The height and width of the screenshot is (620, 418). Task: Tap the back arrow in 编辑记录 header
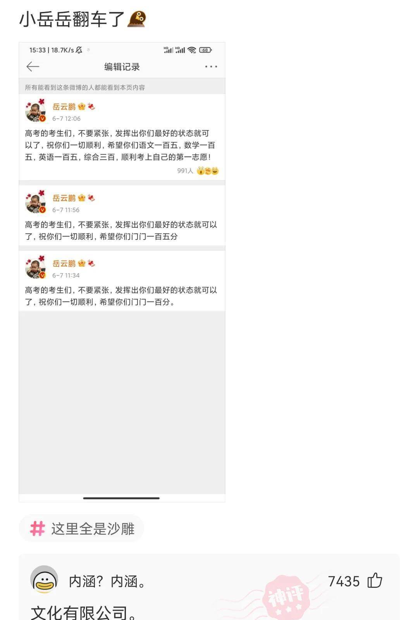click(x=33, y=67)
